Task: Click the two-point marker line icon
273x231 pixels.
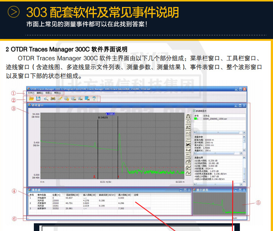Action: pyautogui.click(x=188, y=150)
